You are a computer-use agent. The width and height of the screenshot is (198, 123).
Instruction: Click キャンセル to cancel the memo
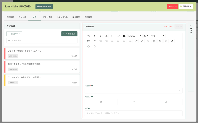(168, 27)
